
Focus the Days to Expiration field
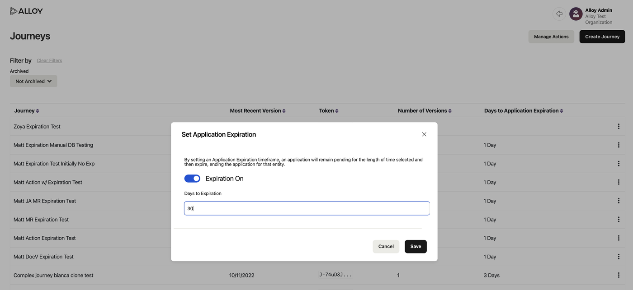tap(307, 208)
